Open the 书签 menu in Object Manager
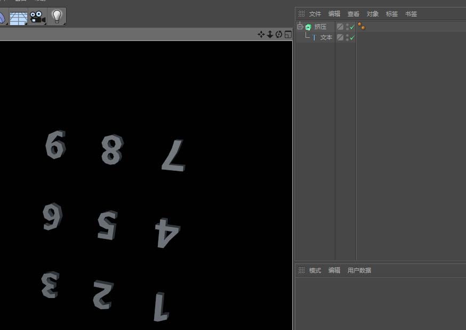Viewport: 466px width, 330px height. [411, 14]
